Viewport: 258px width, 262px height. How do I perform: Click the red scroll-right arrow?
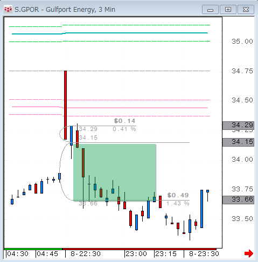tap(249, 253)
